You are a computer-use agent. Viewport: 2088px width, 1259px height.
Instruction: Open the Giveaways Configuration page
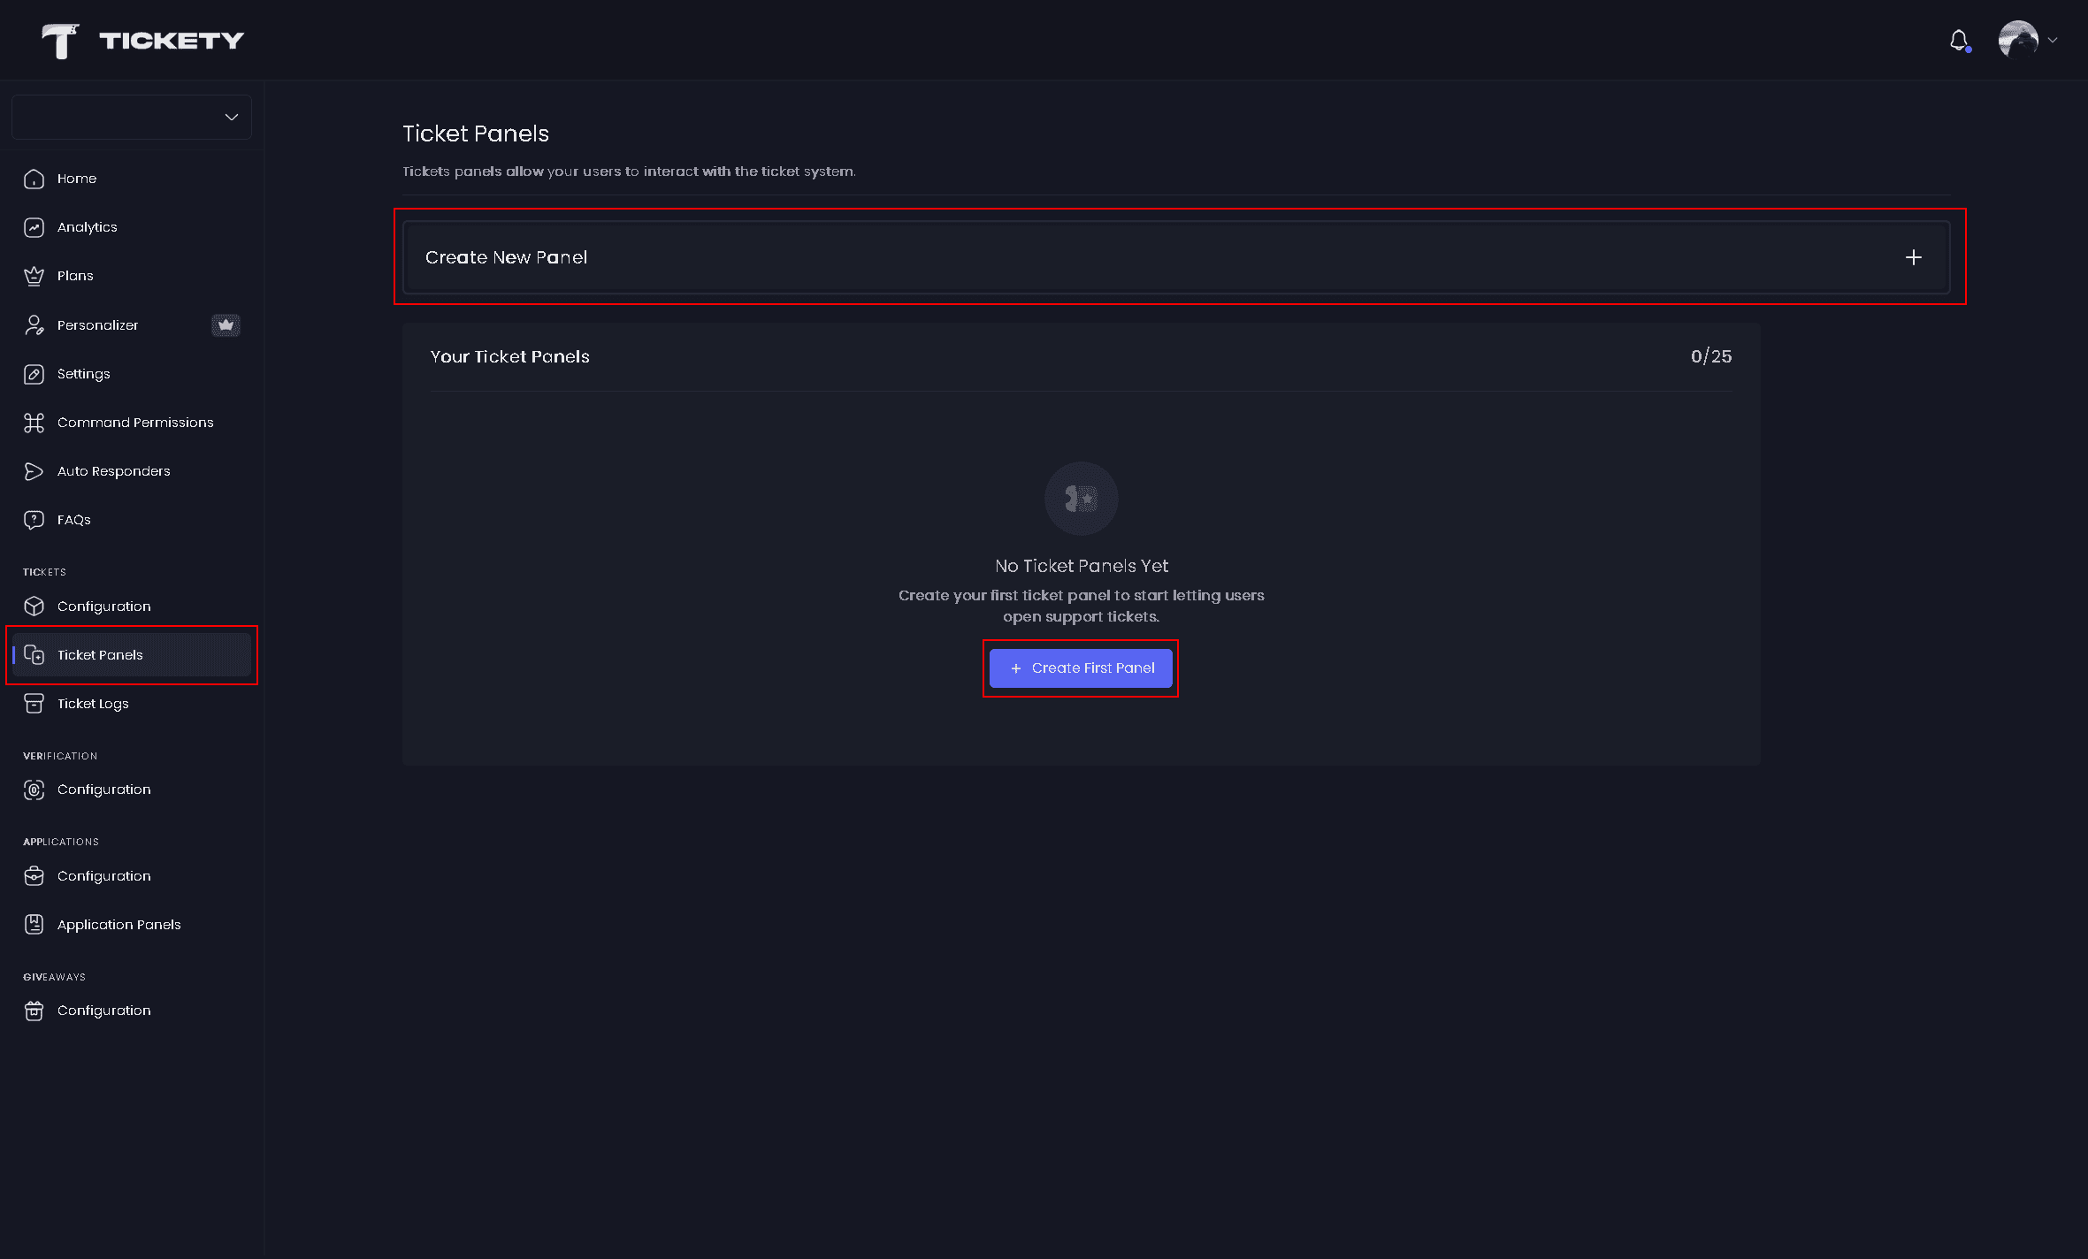point(103,1011)
